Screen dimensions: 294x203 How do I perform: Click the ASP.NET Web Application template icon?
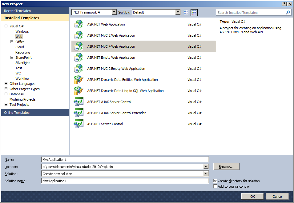pyautogui.click(x=79, y=24)
